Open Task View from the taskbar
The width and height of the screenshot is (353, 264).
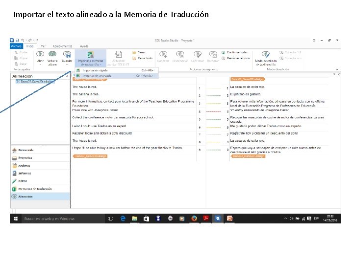[111, 219]
